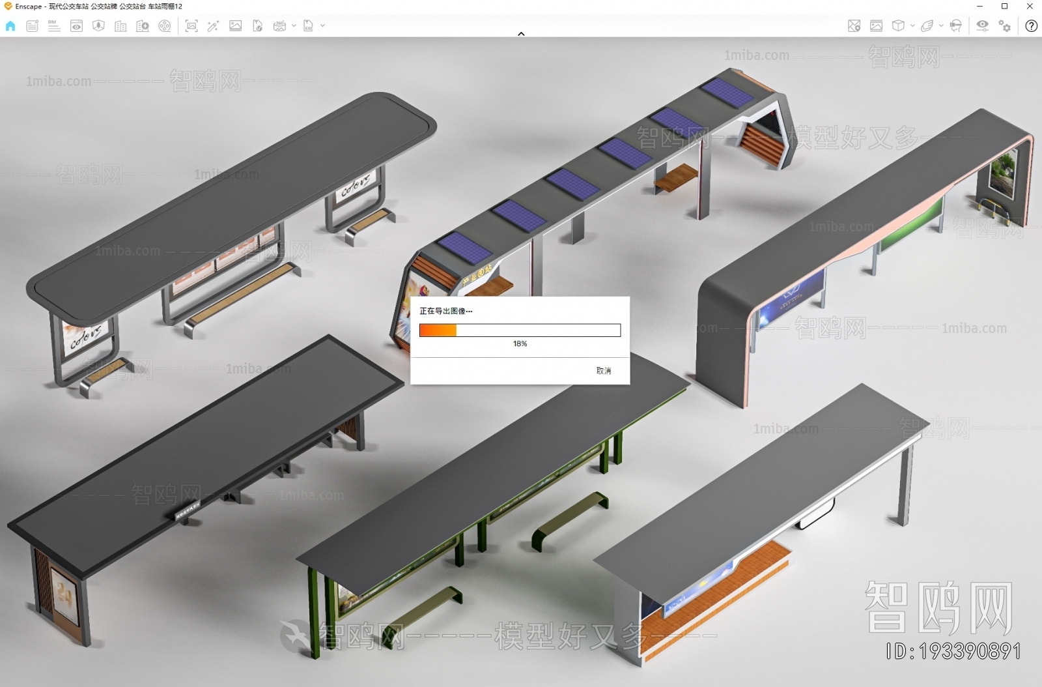Click the Enscape home icon
This screenshot has height=687, width=1042.
coord(10,26)
